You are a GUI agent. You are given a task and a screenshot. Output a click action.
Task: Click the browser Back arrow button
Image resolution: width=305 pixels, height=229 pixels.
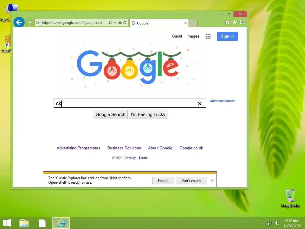pos(19,22)
